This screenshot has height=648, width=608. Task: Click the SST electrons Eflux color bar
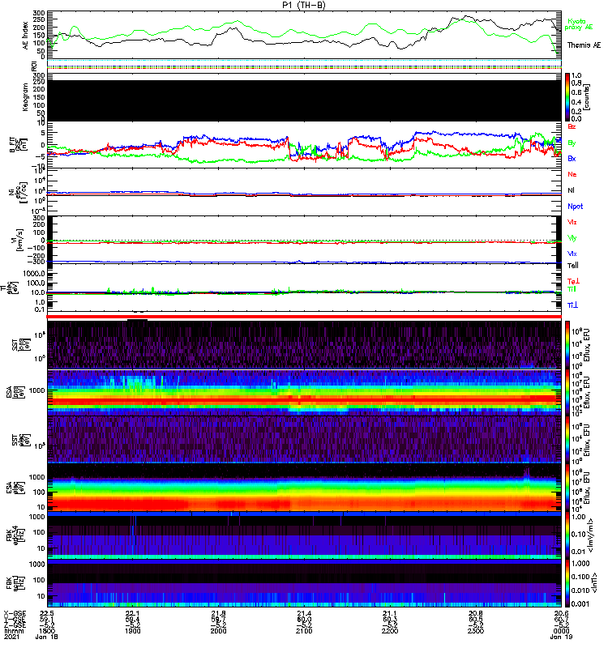(567, 440)
